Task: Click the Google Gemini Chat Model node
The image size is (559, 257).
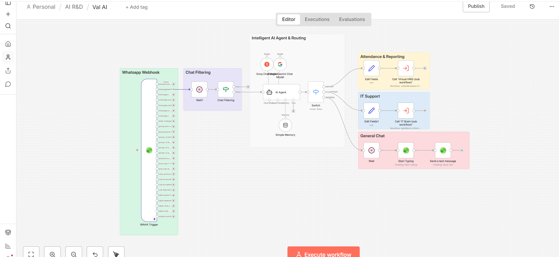Action: [x=280, y=64]
